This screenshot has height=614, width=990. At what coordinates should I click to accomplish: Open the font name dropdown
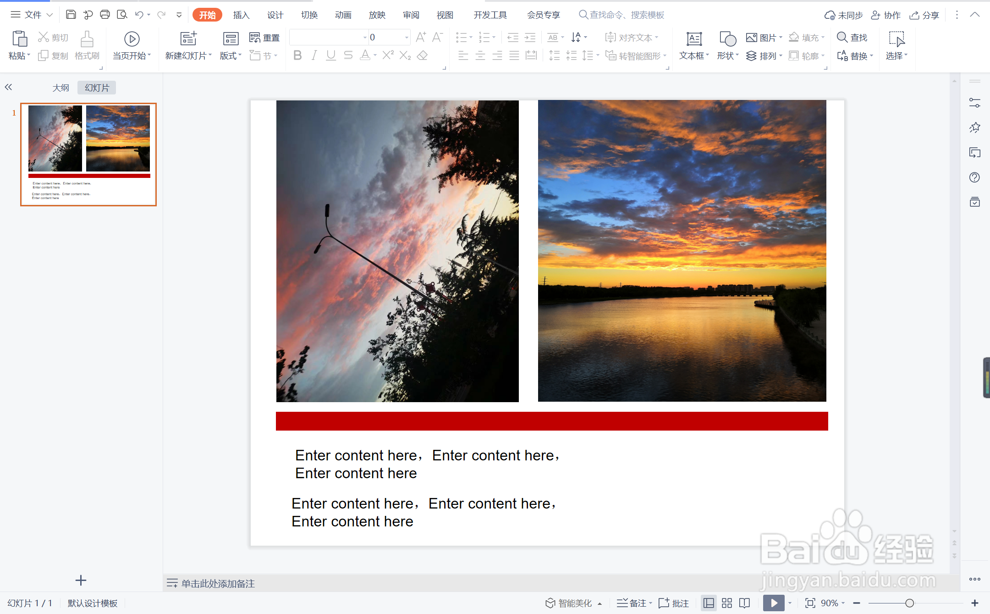(x=365, y=38)
